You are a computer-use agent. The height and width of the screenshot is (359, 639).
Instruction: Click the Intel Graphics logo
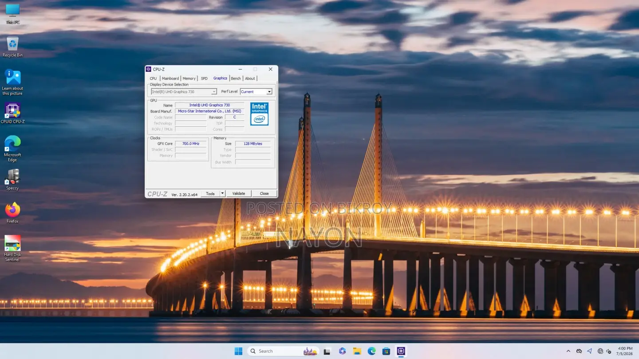coord(259,114)
